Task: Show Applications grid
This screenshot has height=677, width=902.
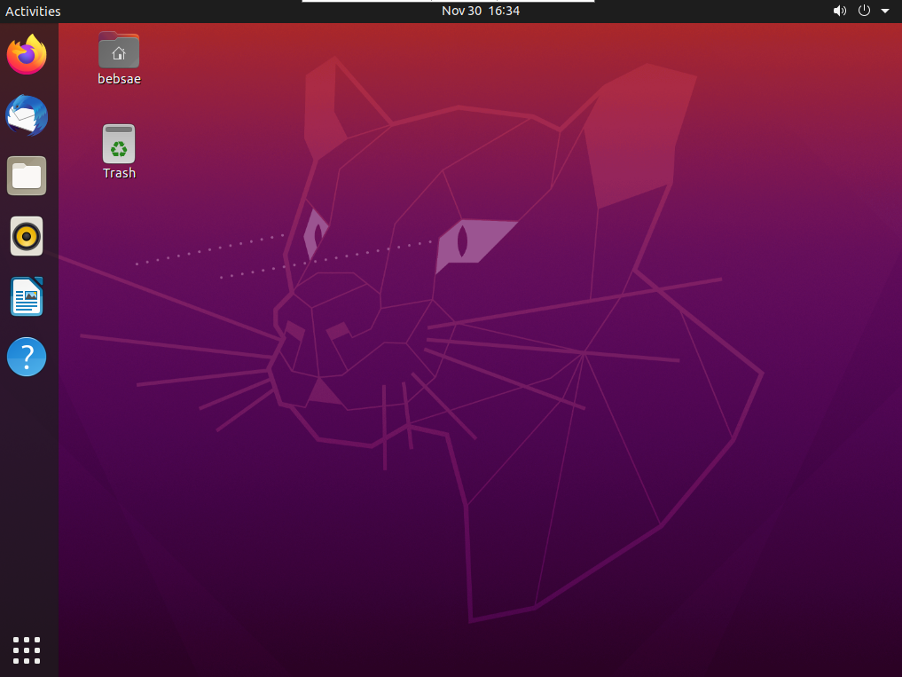Action: 27,650
